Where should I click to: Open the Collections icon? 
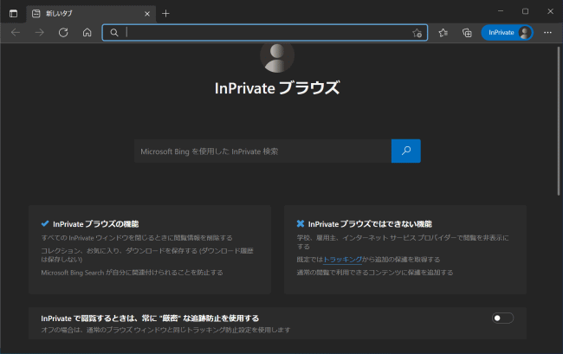point(467,33)
